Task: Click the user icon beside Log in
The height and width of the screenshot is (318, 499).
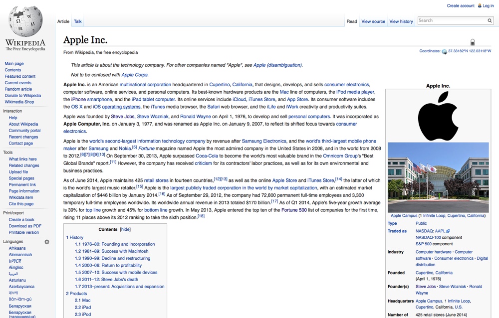Action: click(480, 5)
